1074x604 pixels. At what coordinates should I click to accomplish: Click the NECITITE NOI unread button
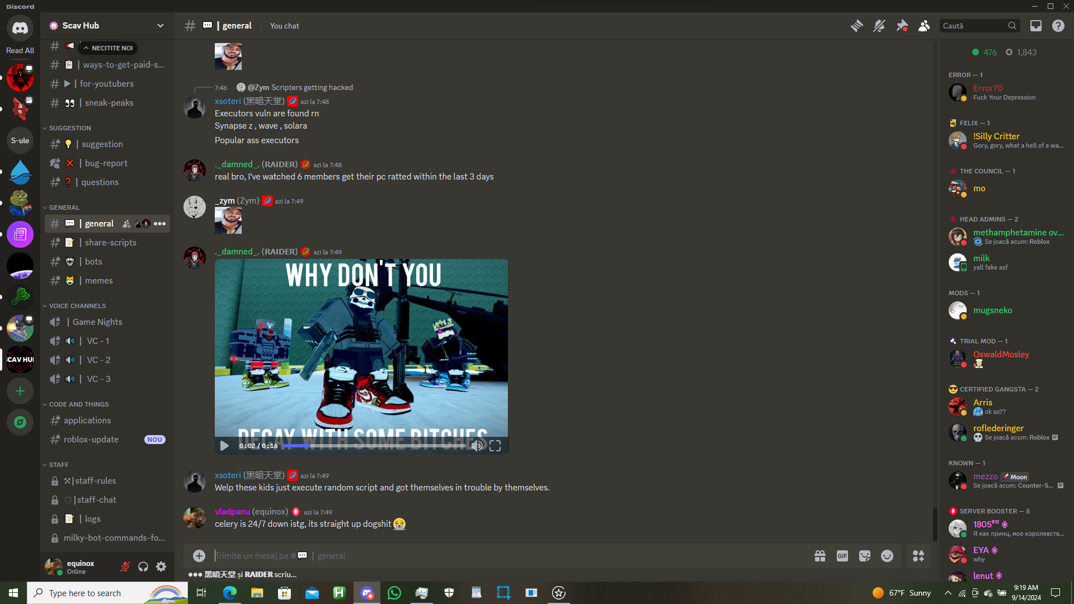click(108, 48)
